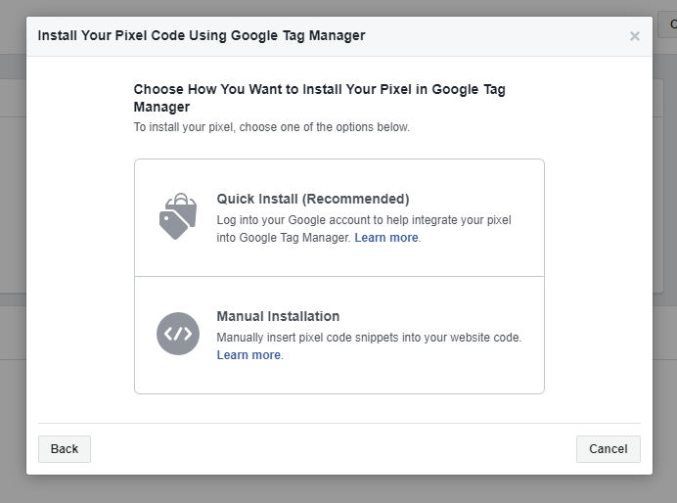
Task: Select Quick Install (Recommended) option
Action: [339, 217]
